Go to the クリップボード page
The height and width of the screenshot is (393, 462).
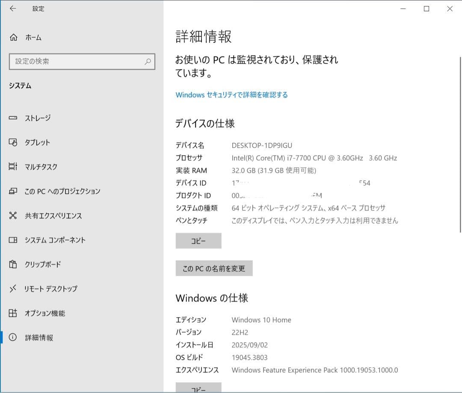point(43,264)
